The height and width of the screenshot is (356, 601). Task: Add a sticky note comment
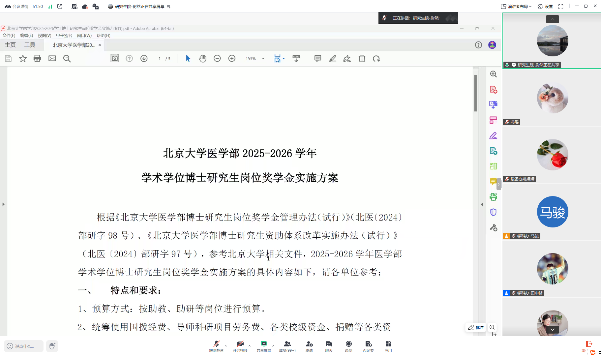coord(318,59)
